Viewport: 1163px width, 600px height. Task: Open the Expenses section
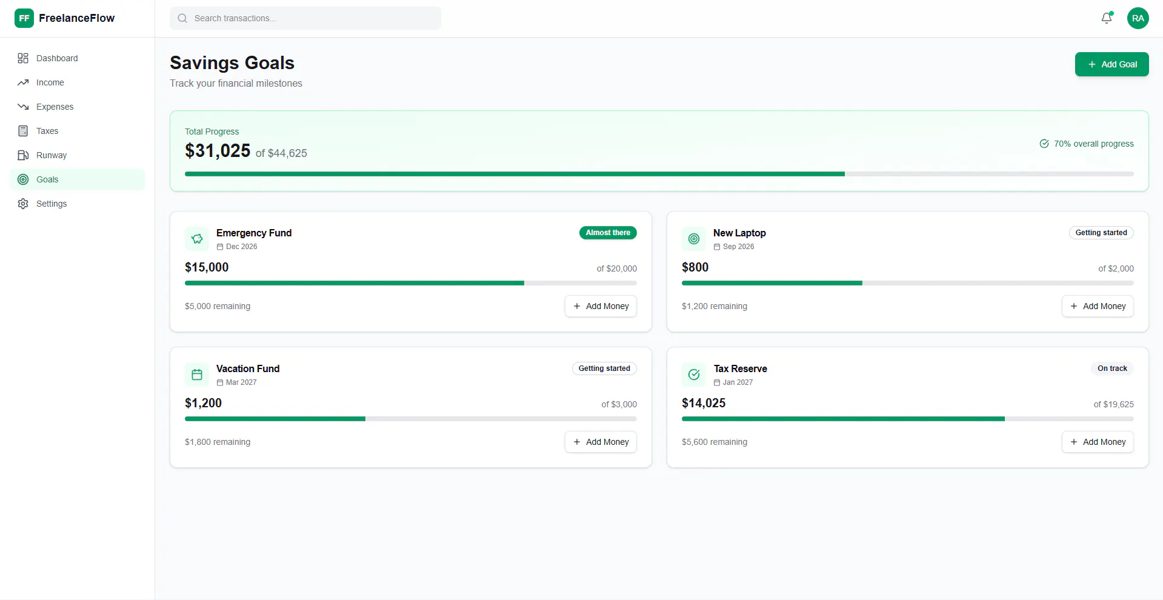[78, 107]
